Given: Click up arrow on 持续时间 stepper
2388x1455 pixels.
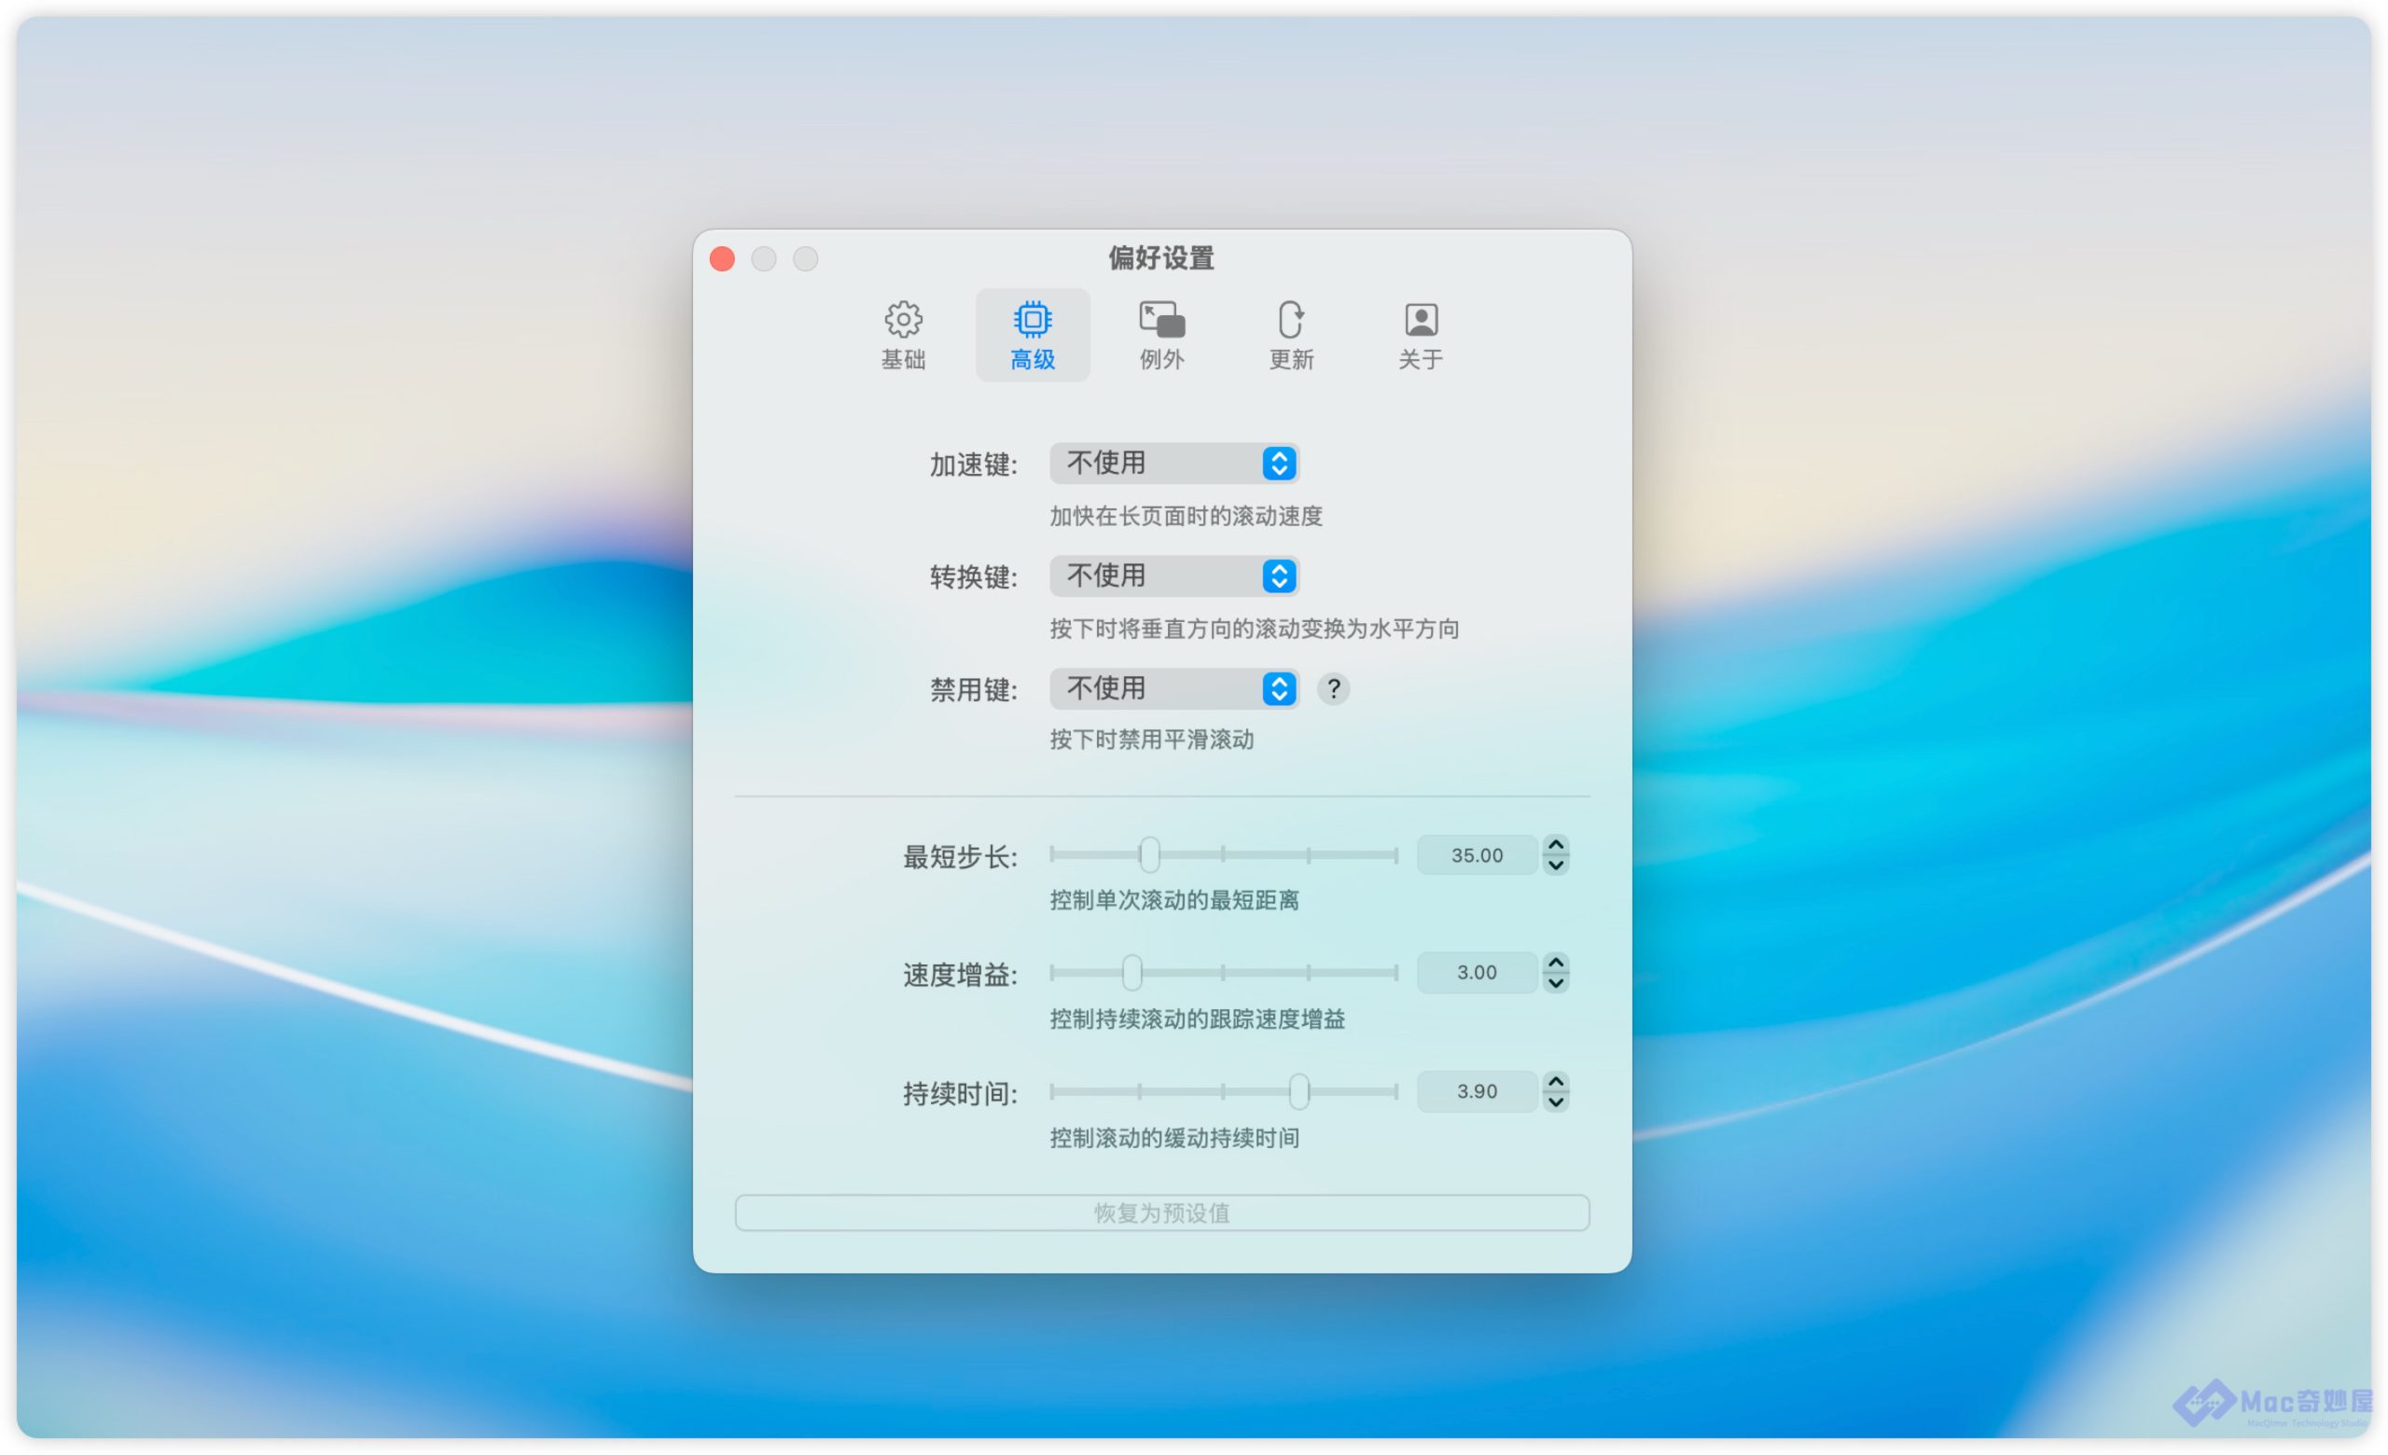Looking at the screenshot, I should click(x=1556, y=1081).
